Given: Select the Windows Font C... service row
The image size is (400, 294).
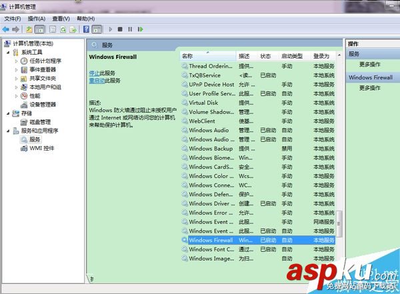Looking at the screenshot, I should 258,249.
